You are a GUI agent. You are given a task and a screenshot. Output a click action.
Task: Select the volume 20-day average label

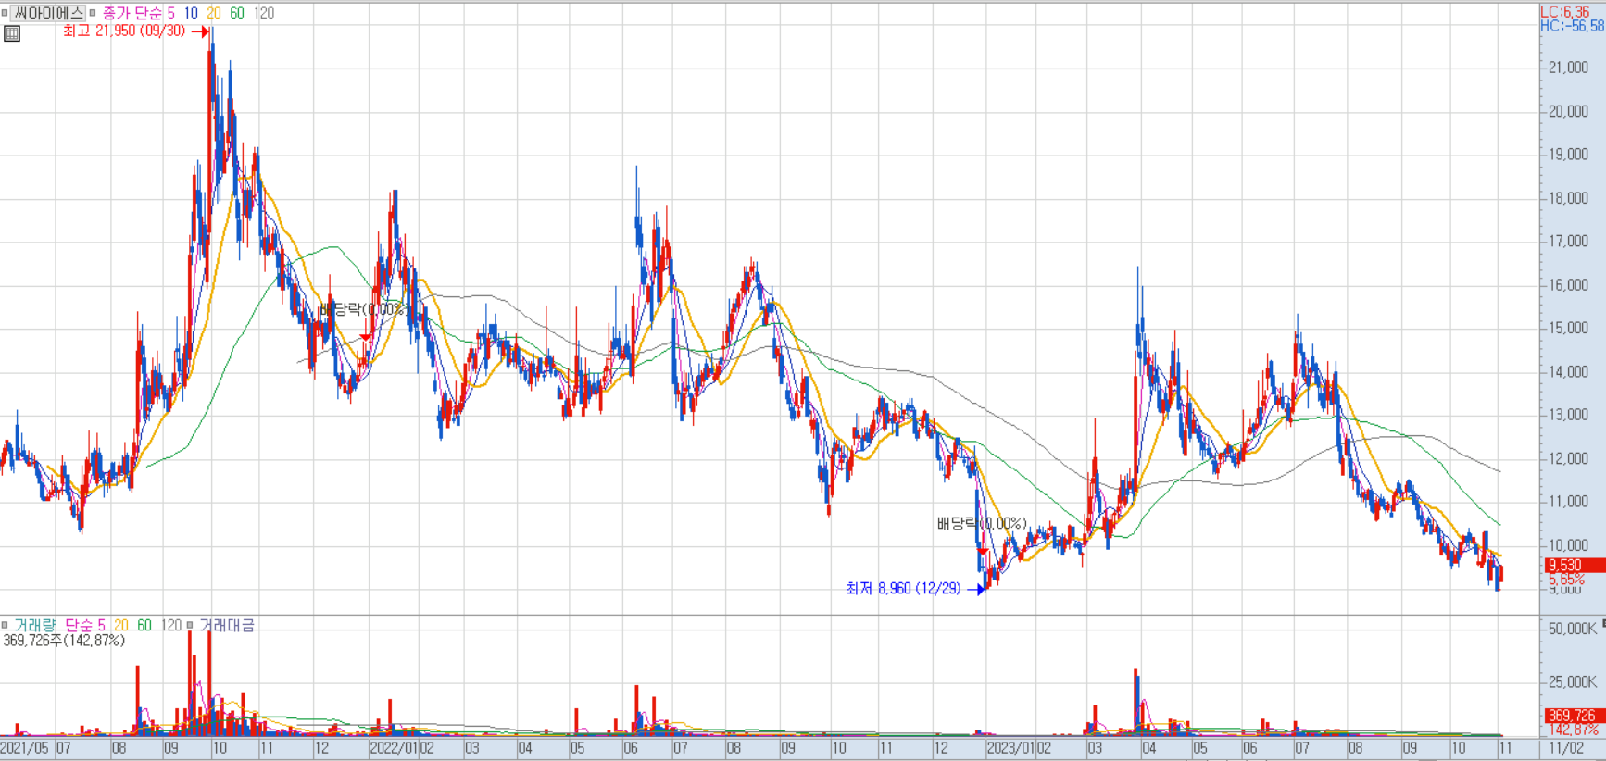(121, 625)
